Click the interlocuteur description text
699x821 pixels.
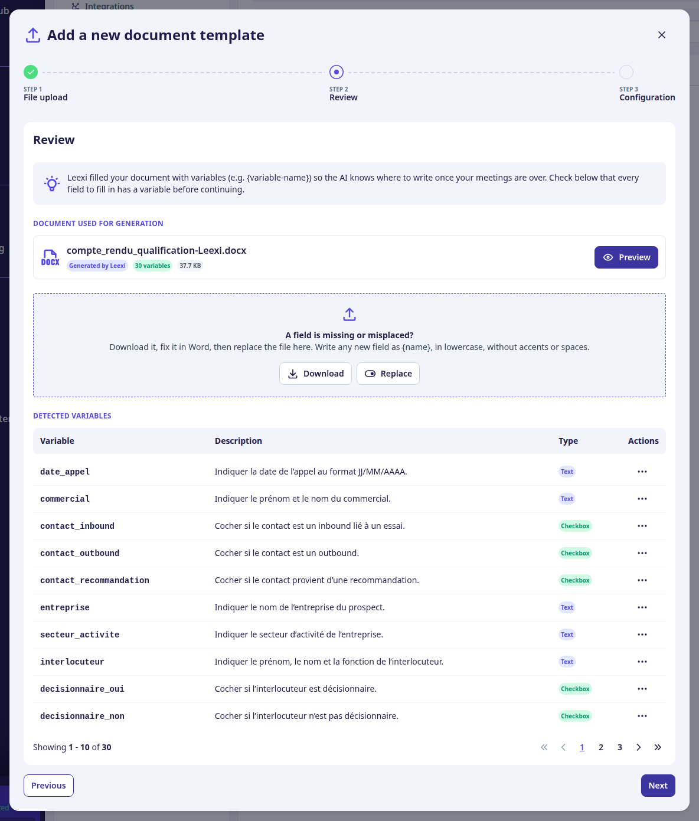[x=329, y=662]
